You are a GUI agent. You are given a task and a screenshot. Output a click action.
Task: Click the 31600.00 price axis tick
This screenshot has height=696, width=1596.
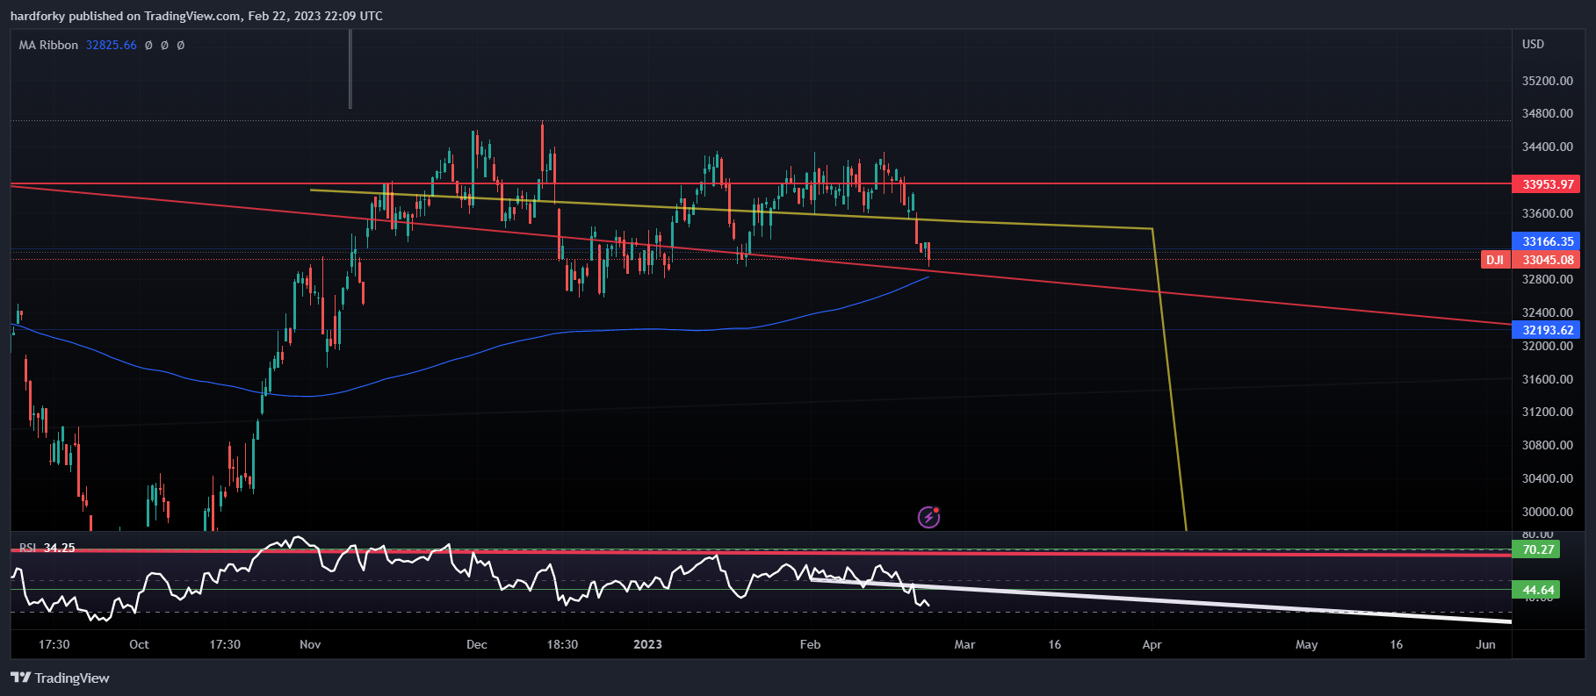click(x=1547, y=379)
